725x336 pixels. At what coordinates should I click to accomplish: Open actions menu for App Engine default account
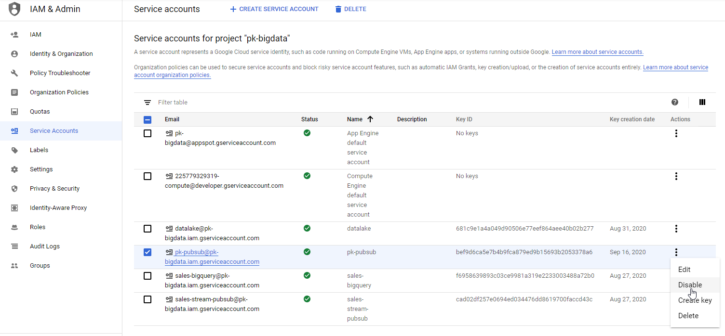click(x=676, y=133)
